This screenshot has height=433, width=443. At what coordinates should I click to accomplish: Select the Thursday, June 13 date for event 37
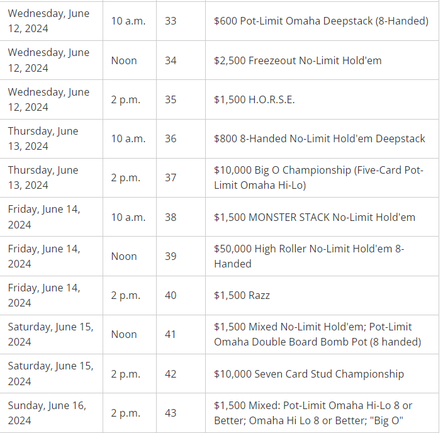[43, 177]
